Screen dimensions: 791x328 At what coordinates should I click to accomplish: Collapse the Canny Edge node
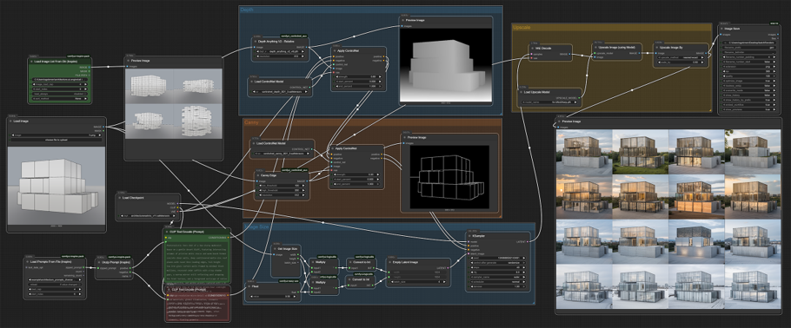[258, 175]
